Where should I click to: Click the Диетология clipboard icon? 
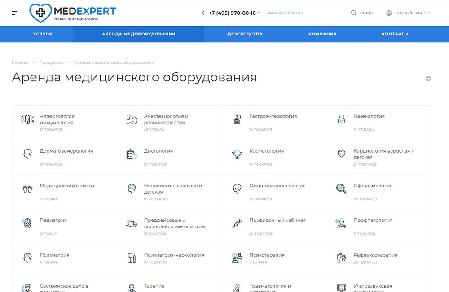[x=131, y=154]
